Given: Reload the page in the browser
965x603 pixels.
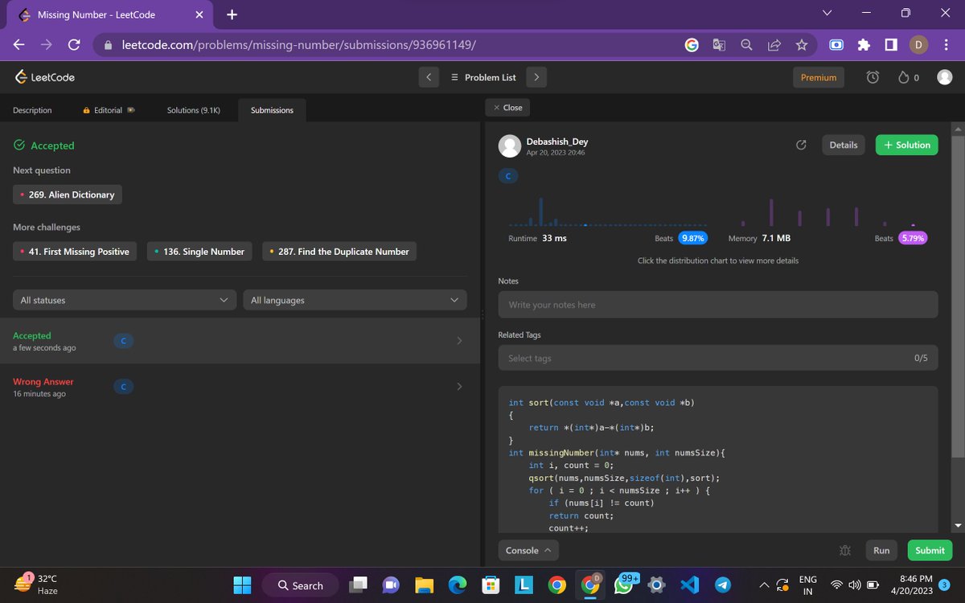Looking at the screenshot, I should [x=73, y=45].
